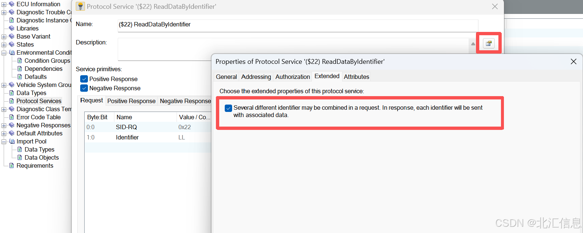Select Condition Groups in the tree
The width and height of the screenshot is (583, 233).
tap(47, 61)
